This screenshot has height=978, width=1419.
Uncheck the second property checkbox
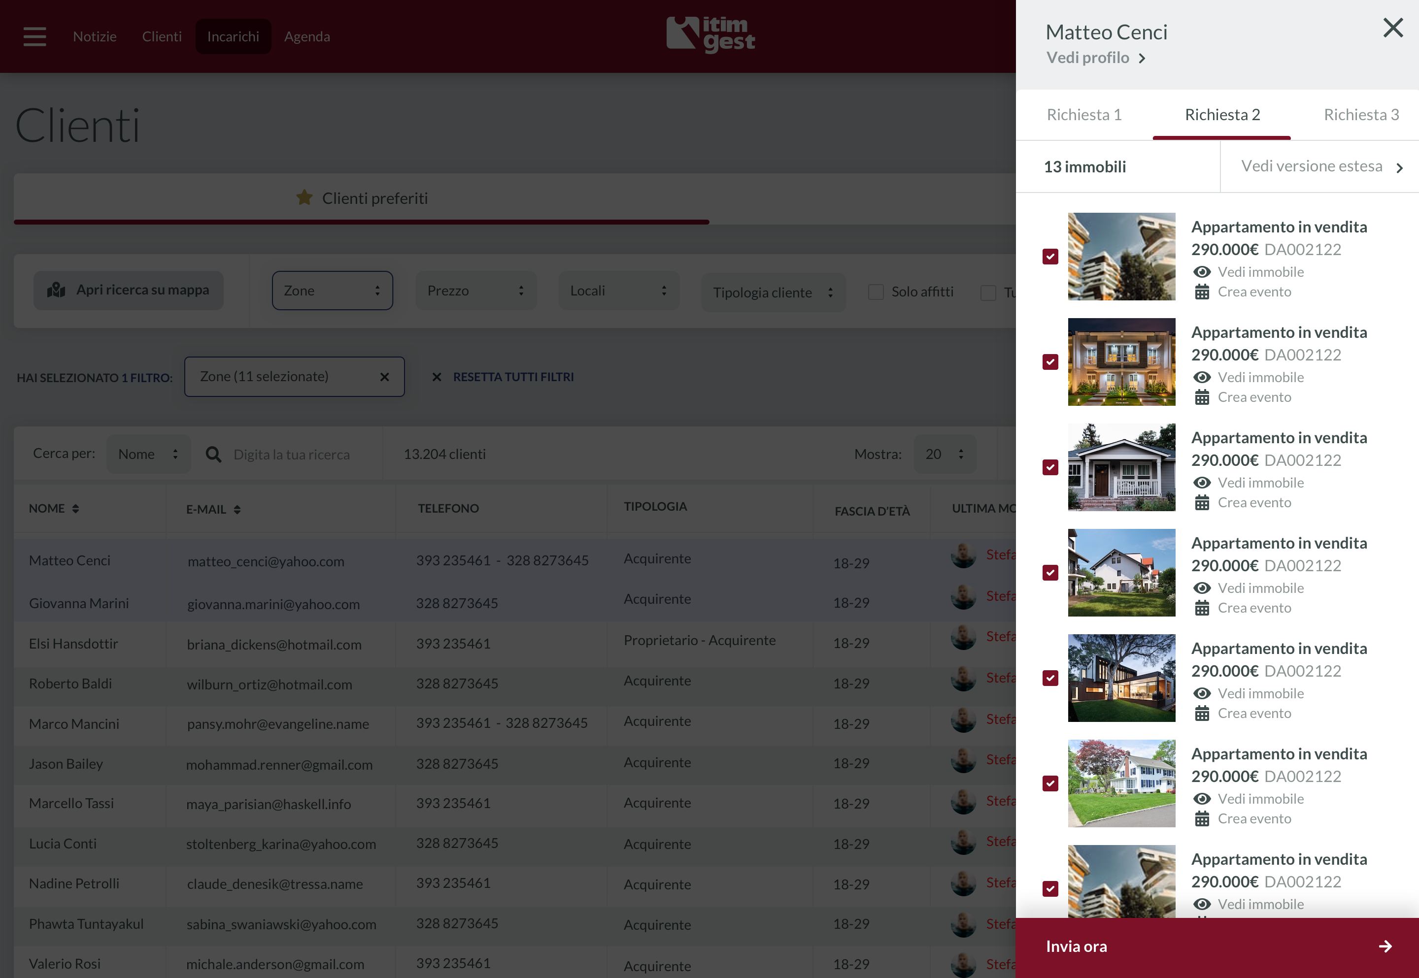click(x=1050, y=362)
